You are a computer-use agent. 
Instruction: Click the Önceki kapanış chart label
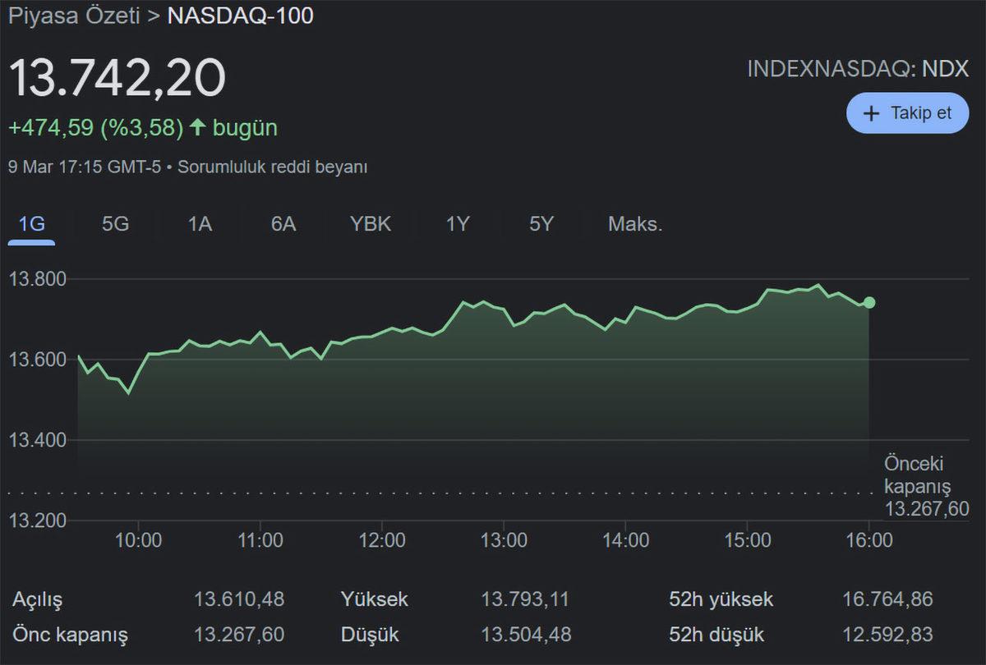917,475
